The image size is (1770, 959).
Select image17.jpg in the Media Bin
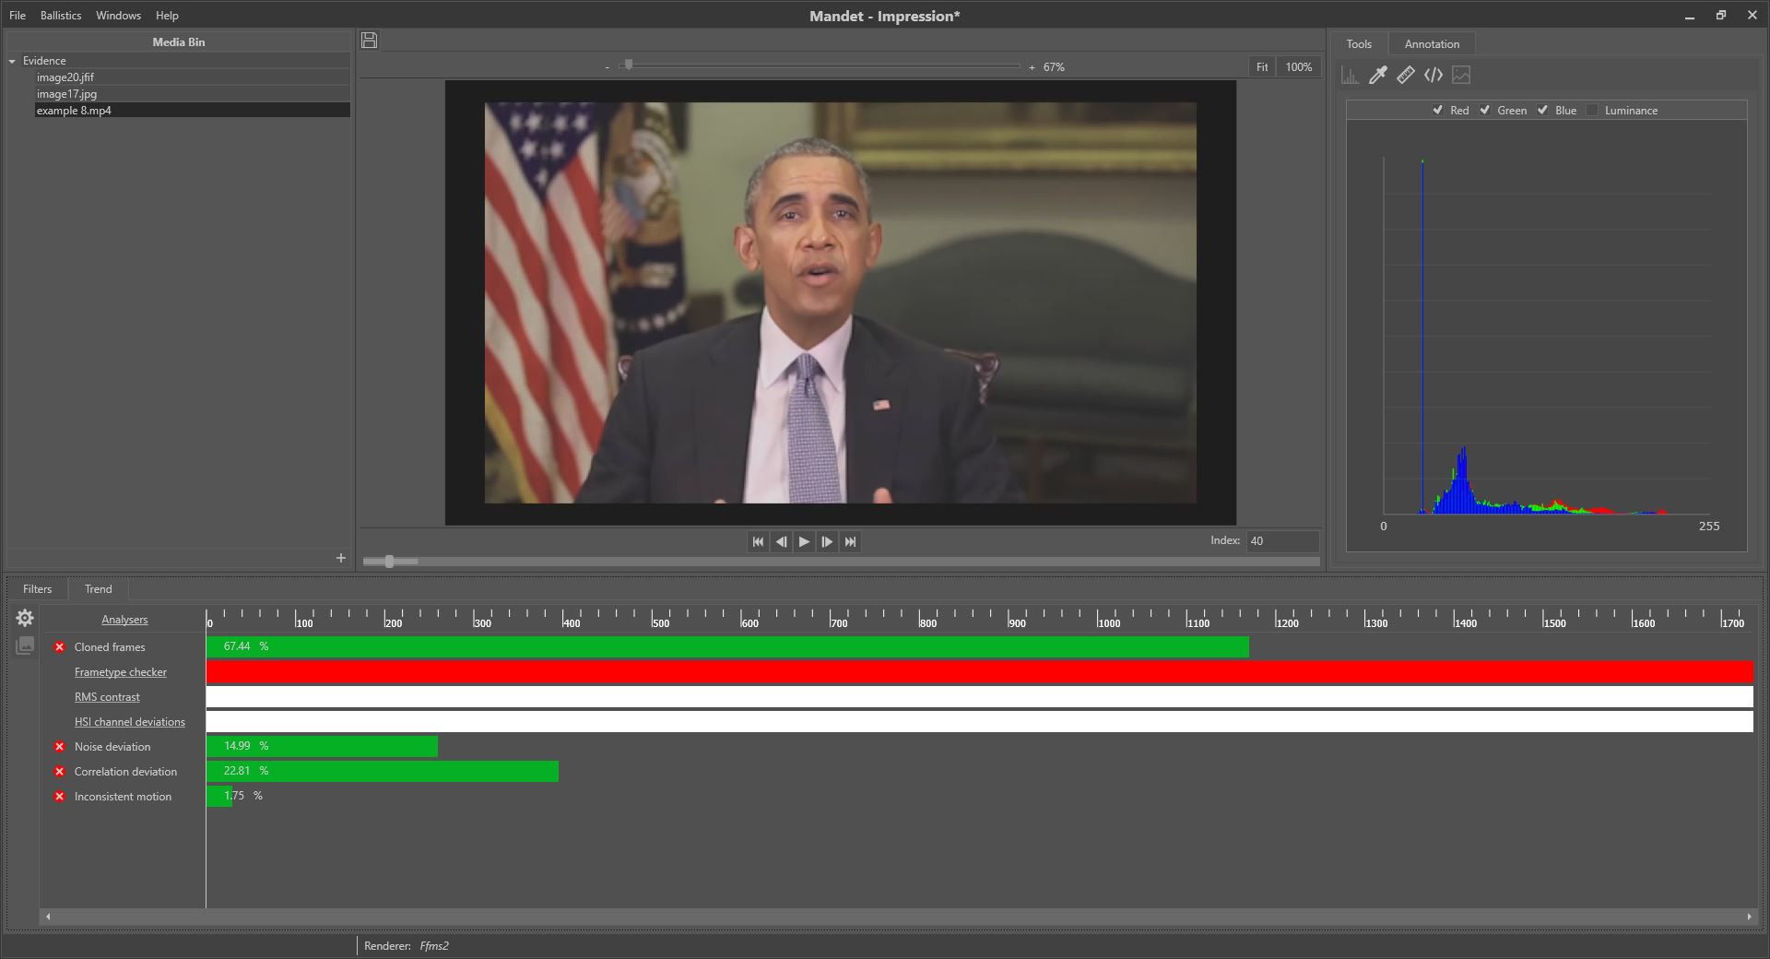193,94
